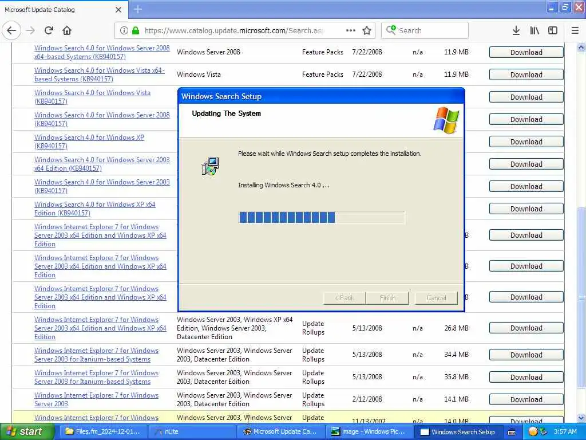
Task: Open page actions three-dot menu
Action: pos(351,31)
